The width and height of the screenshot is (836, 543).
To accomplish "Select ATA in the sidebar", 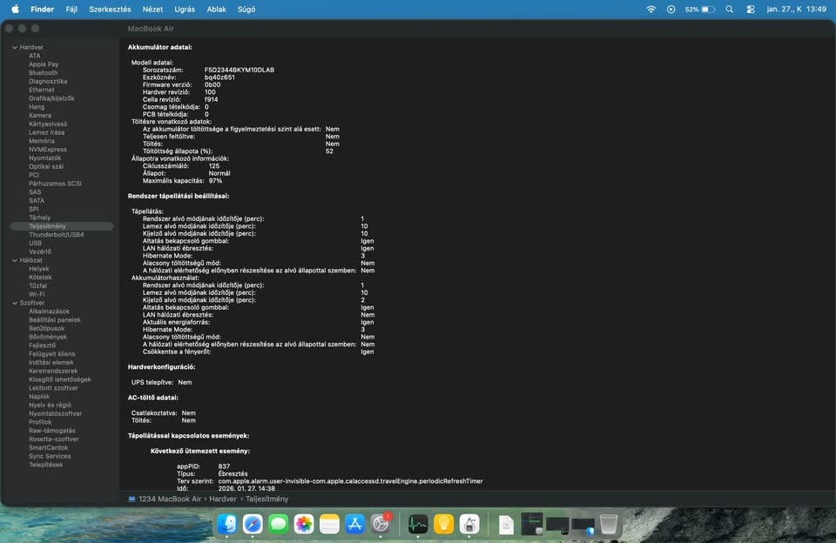I will [35, 56].
